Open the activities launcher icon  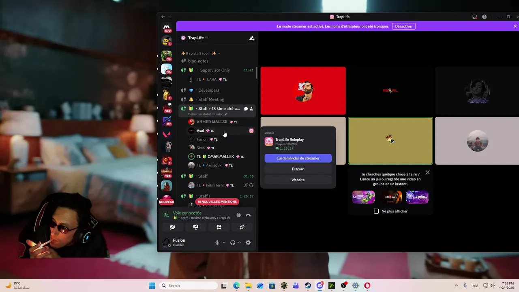(219, 227)
